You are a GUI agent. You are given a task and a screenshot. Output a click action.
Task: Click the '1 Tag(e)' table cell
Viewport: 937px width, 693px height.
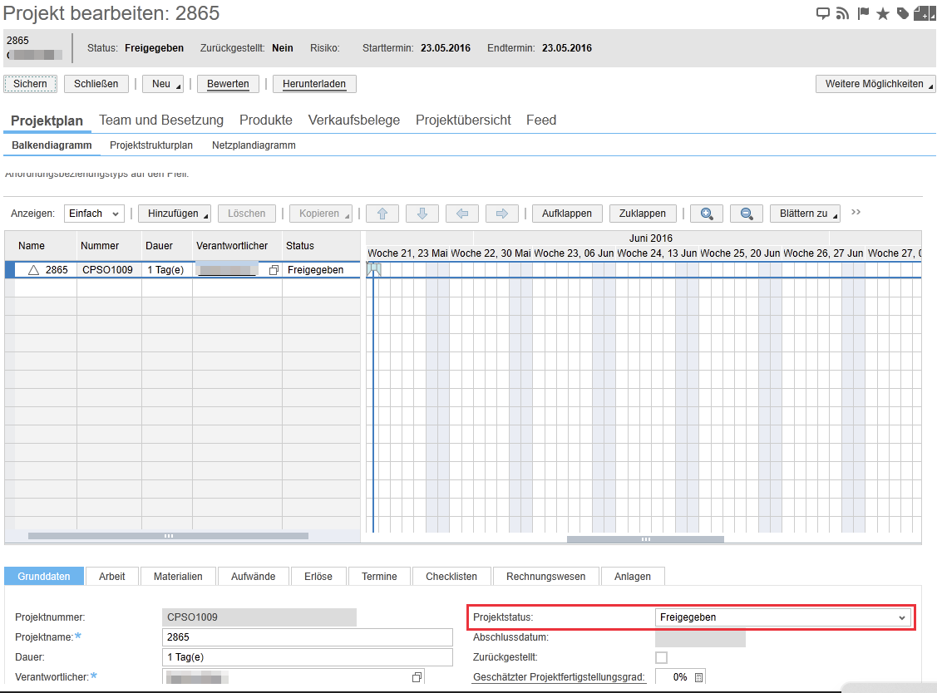167,270
